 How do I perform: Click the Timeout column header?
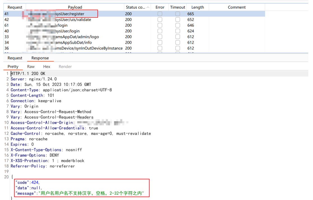178,7
